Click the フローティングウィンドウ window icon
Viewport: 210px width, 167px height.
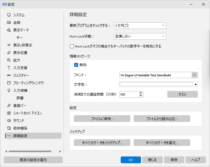point(9,83)
